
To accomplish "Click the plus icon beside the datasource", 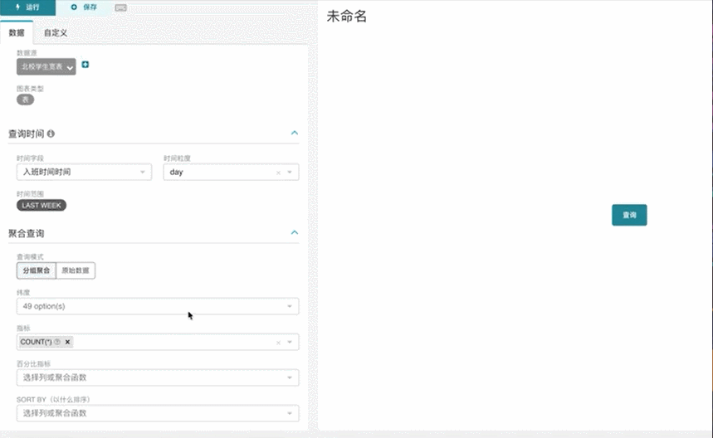I will [85, 65].
